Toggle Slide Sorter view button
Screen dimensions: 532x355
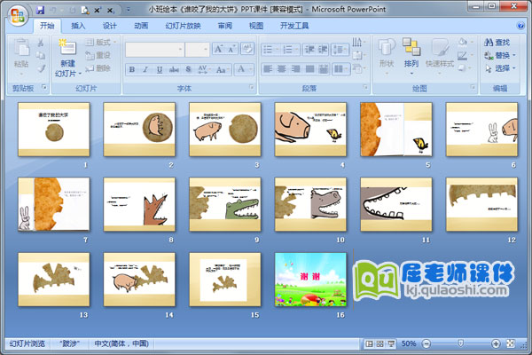(379, 343)
